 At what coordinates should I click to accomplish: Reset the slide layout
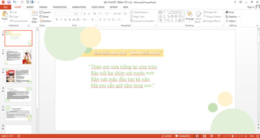tap(44, 17)
